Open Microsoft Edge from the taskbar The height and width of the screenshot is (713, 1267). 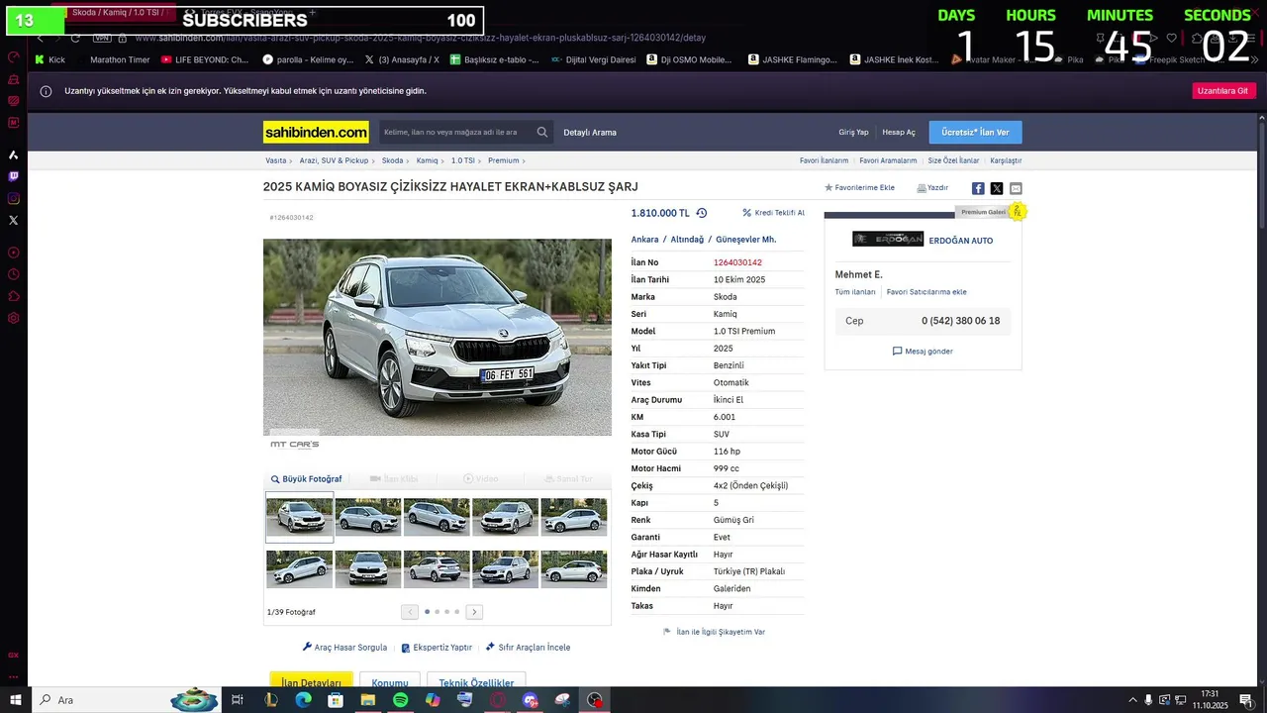(303, 700)
